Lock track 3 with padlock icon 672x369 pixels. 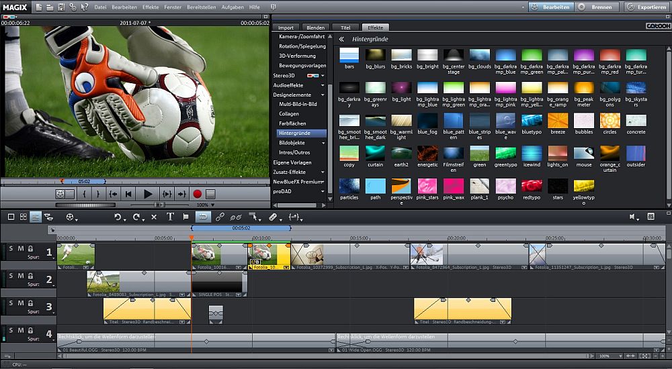pos(30,303)
